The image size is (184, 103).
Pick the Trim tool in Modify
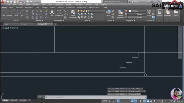[41, 11]
